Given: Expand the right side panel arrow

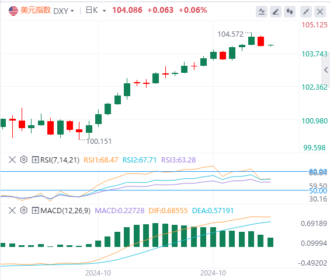Looking at the screenshot, I should tap(326, 70).
